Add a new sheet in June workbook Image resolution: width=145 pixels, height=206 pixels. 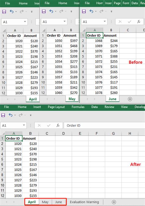pos(130,99)
